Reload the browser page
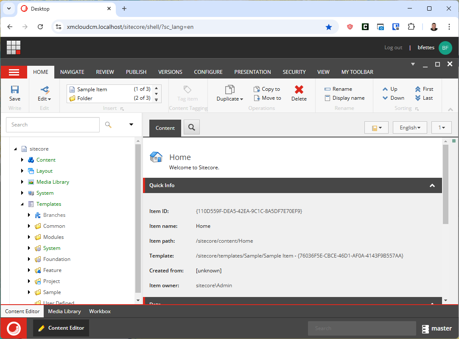This screenshot has width=459, height=339. (x=40, y=27)
